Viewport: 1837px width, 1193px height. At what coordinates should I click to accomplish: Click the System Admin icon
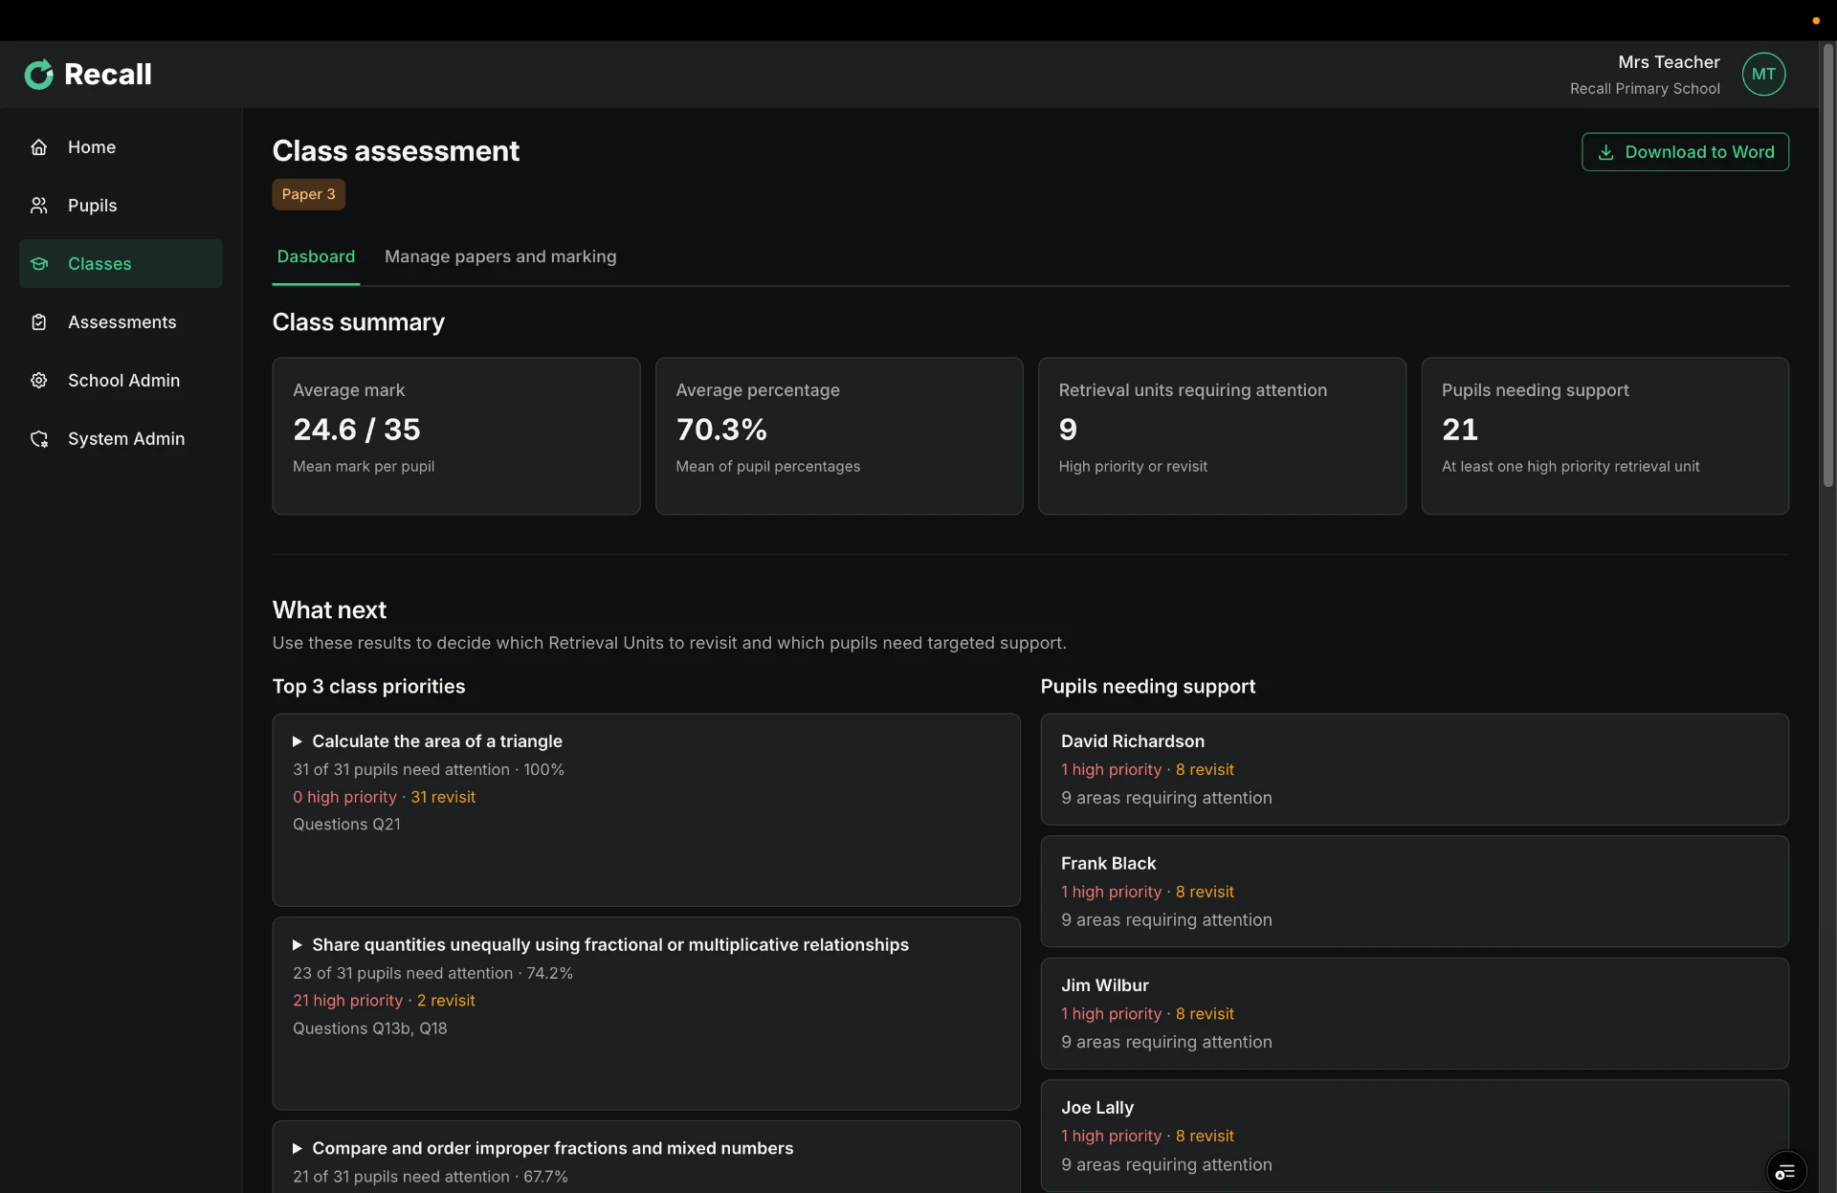click(x=39, y=439)
